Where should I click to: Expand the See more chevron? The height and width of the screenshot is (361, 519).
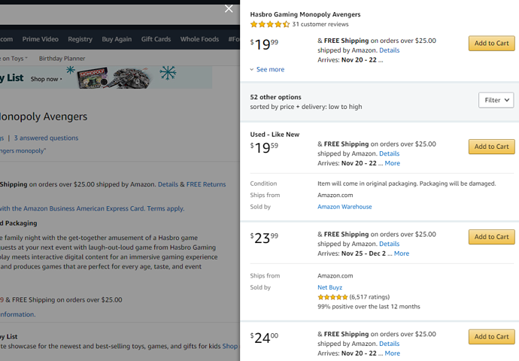tap(267, 69)
